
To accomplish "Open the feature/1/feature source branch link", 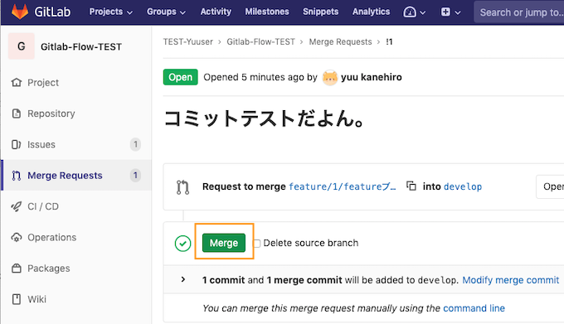I will click(x=342, y=186).
